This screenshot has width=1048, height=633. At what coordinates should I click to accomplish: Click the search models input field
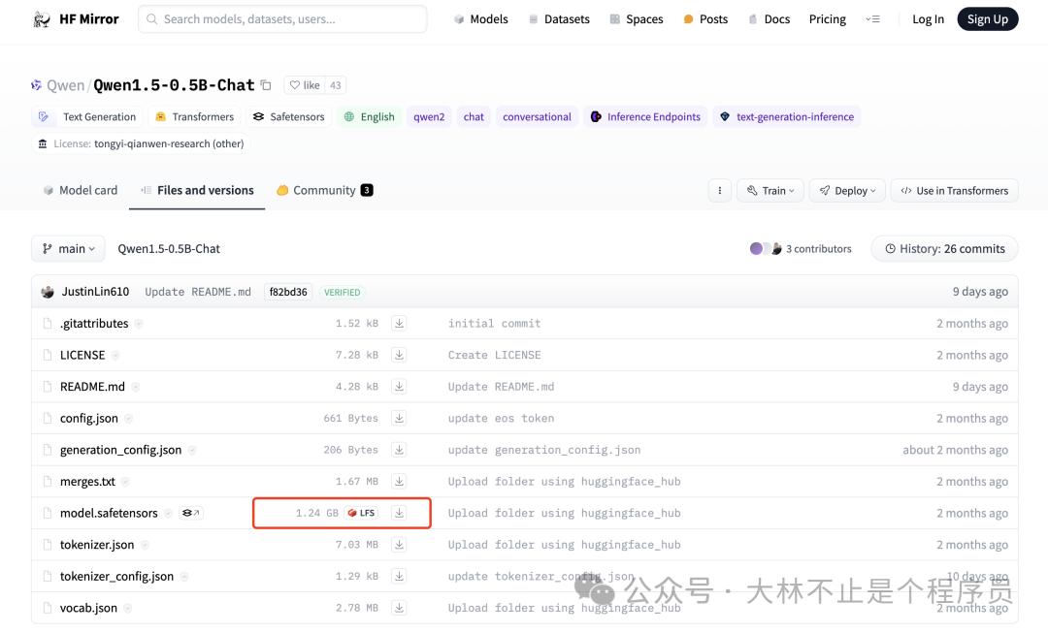281,19
